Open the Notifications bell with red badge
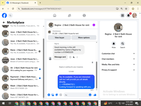141x106 pixels. 129,16
